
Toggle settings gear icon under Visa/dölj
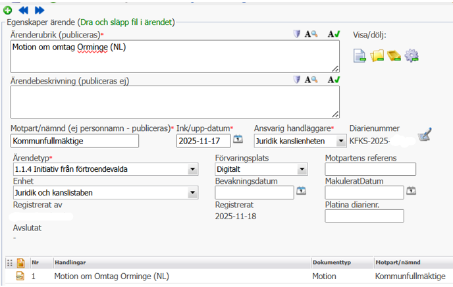click(412, 55)
